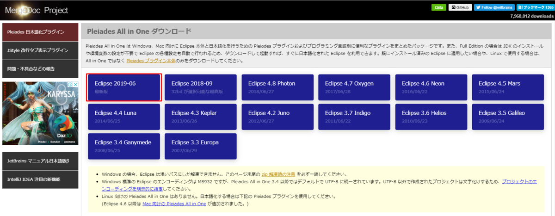Viewport: 555px width, 216px height.
Task: Choose the Eclipse 4.4 Luna tile
Action: 124,117
